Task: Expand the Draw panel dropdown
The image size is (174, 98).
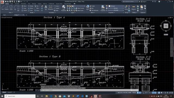Action: coord(11,13)
